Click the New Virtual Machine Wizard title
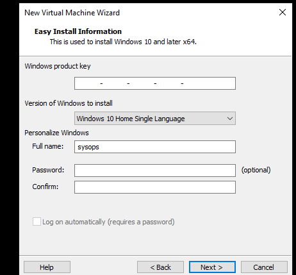Viewport: 296px width, 275px height. [x=72, y=13]
